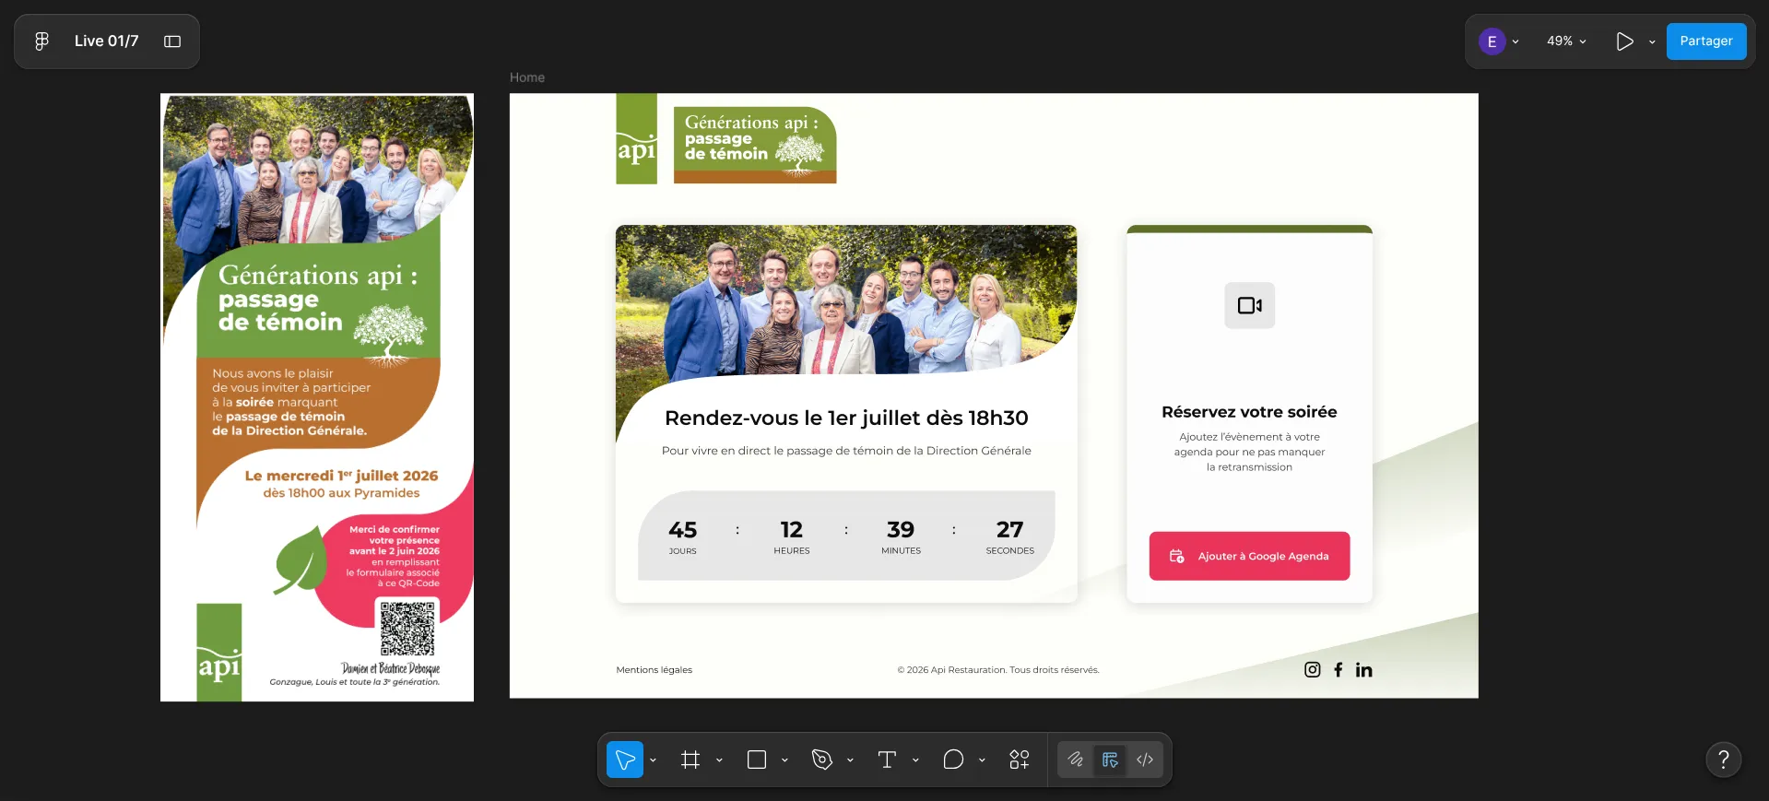Image resolution: width=1769 pixels, height=801 pixels.
Task: Expand the present options arrow
Action: click(x=1652, y=41)
